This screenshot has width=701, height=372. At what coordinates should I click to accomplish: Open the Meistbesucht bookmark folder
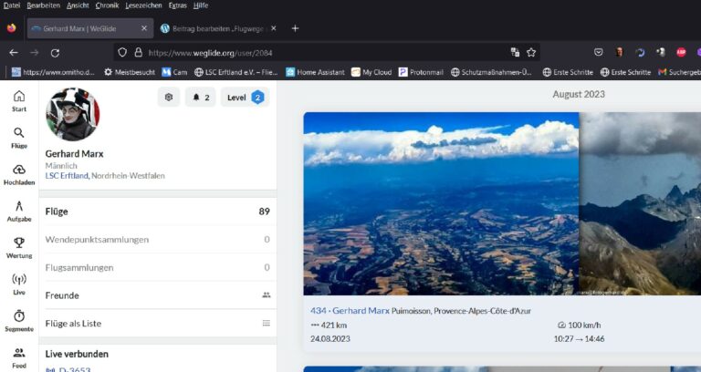[130, 72]
